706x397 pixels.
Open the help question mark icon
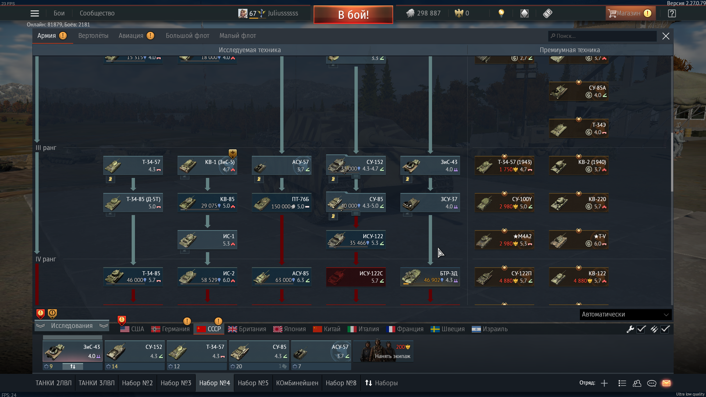pos(672,13)
